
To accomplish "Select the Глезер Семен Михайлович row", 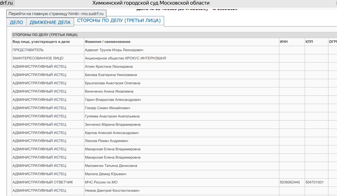I will pos(107,108).
